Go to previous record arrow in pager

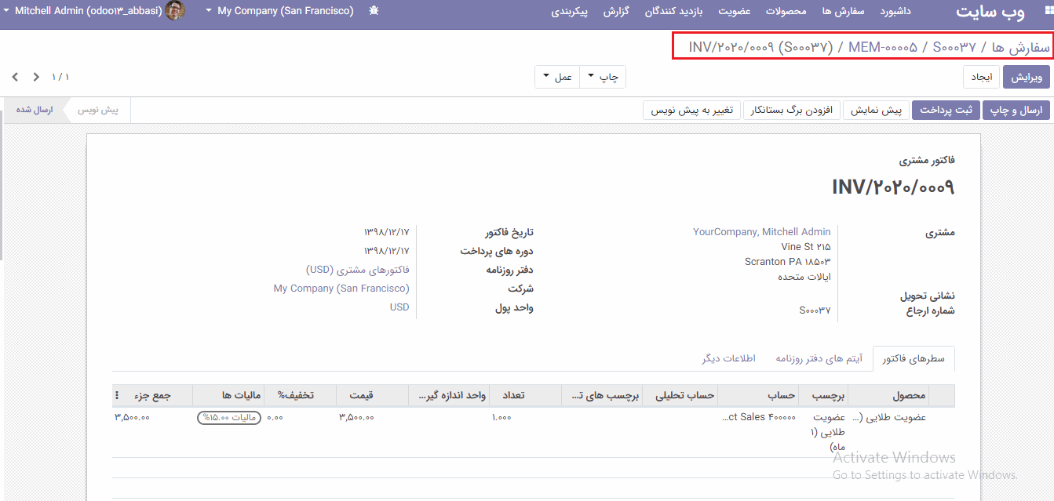click(x=36, y=77)
